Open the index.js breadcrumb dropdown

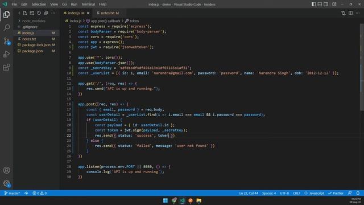click(x=73, y=21)
